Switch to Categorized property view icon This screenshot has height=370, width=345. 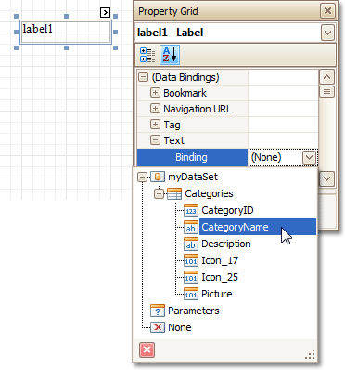coord(147,55)
